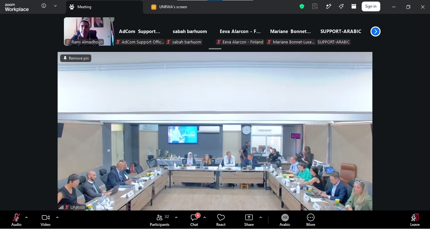Toggle the Audio mute microphone
Viewport: 430px width, 229px height.
click(16, 220)
